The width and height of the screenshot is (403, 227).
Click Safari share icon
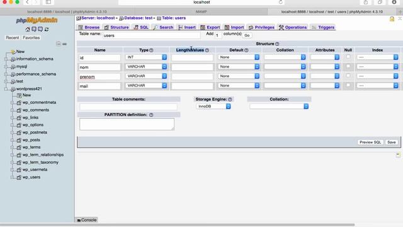(x=365, y=3)
